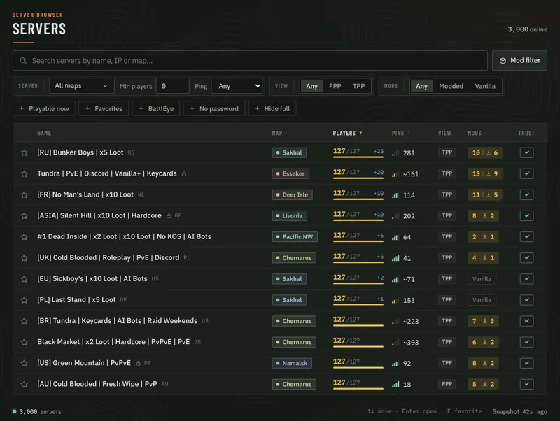Sort by the MAP column

point(279,133)
